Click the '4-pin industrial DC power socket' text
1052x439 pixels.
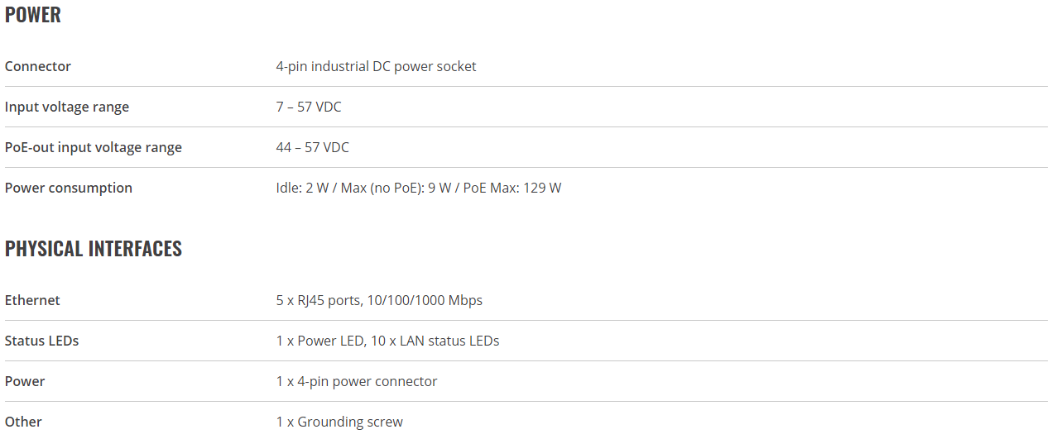(x=377, y=66)
